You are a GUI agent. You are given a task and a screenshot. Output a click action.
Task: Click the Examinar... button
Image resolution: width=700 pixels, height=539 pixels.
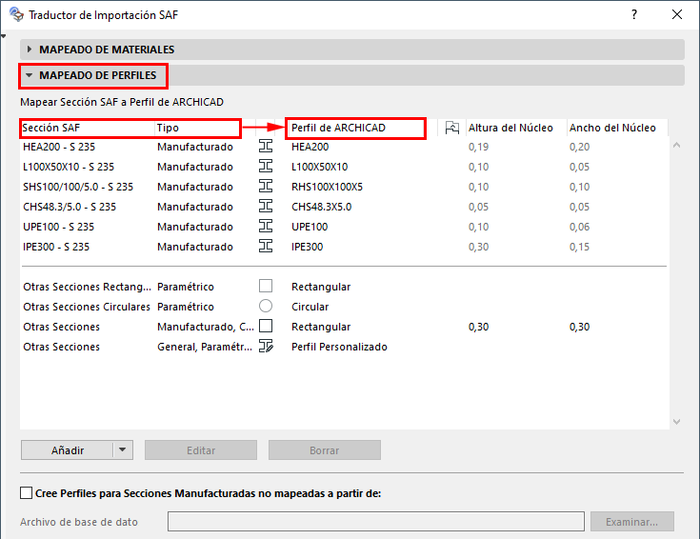[631, 521]
